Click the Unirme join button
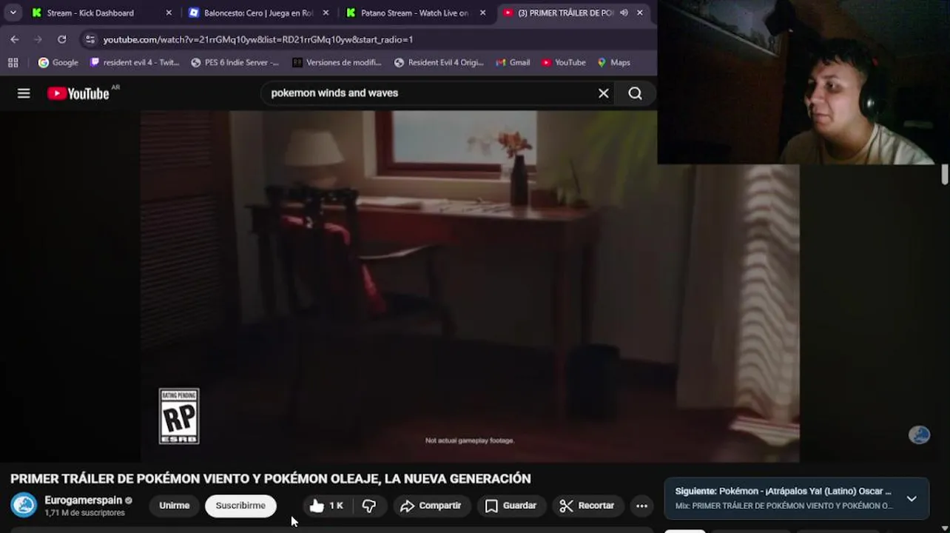The height and width of the screenshot is (533, 950). click(175, 506)
